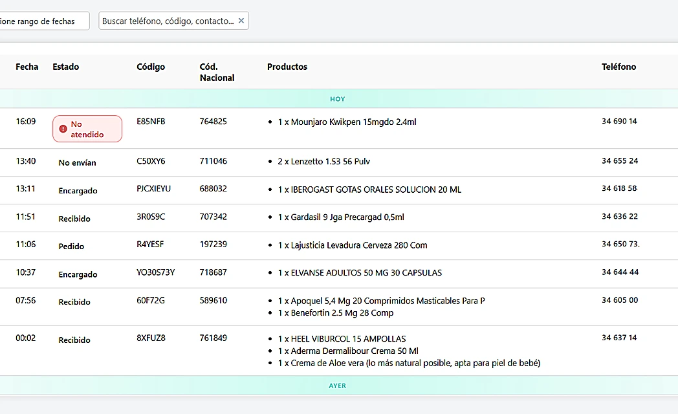Click the red alert icon in No atendido badge
The height and width of the screenshot is (414, 678).
click(63, 129)
